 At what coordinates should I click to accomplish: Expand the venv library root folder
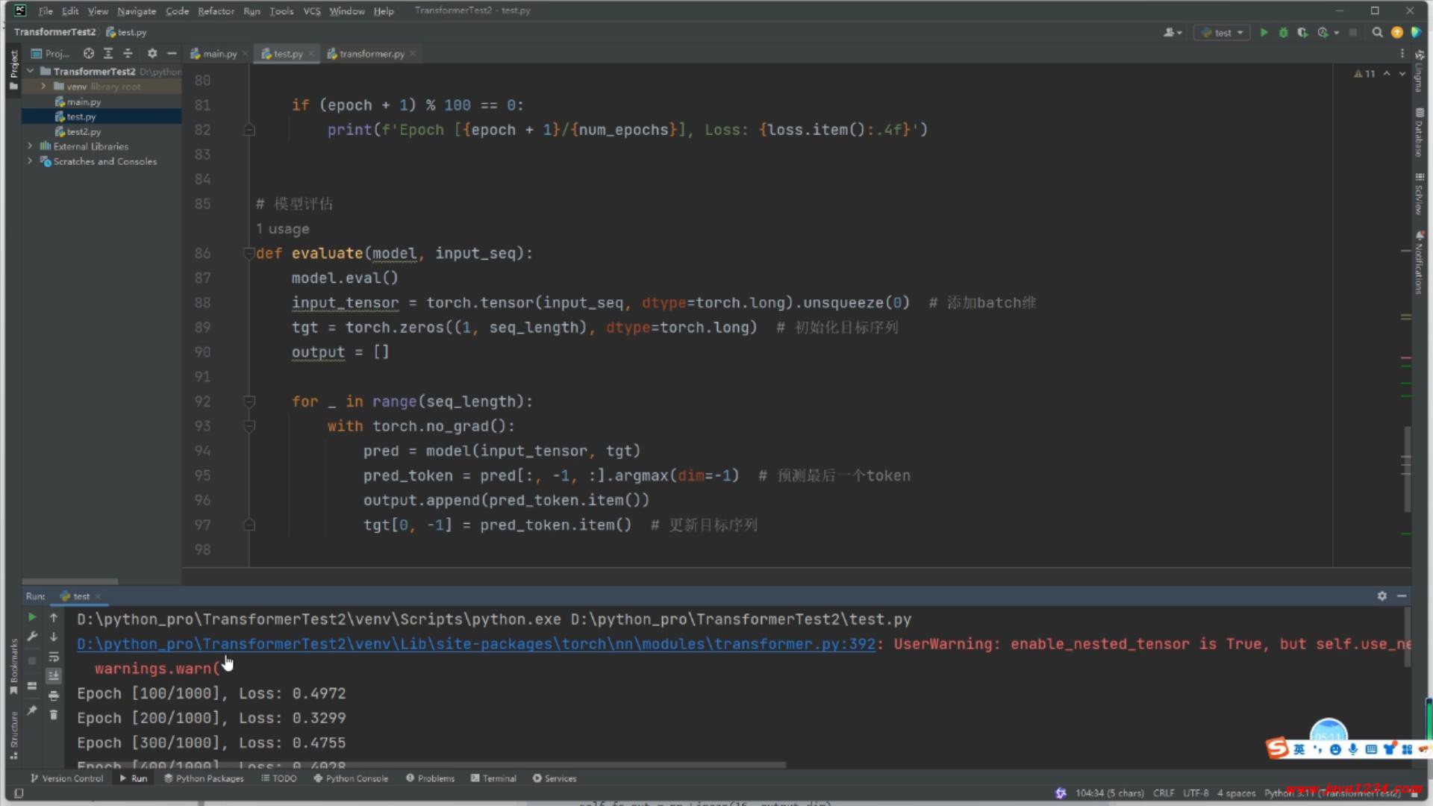pyautogui.click(x=43, y=87)
